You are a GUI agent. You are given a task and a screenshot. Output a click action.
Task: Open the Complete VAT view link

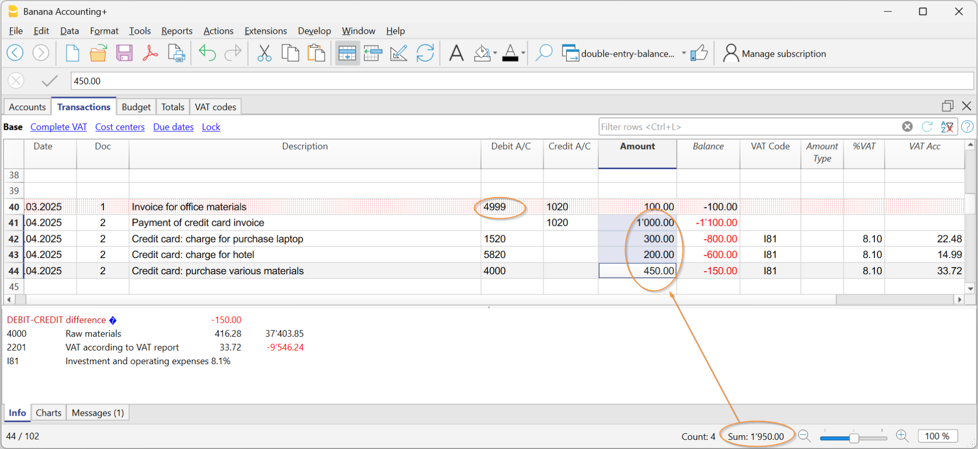[59, 127]
